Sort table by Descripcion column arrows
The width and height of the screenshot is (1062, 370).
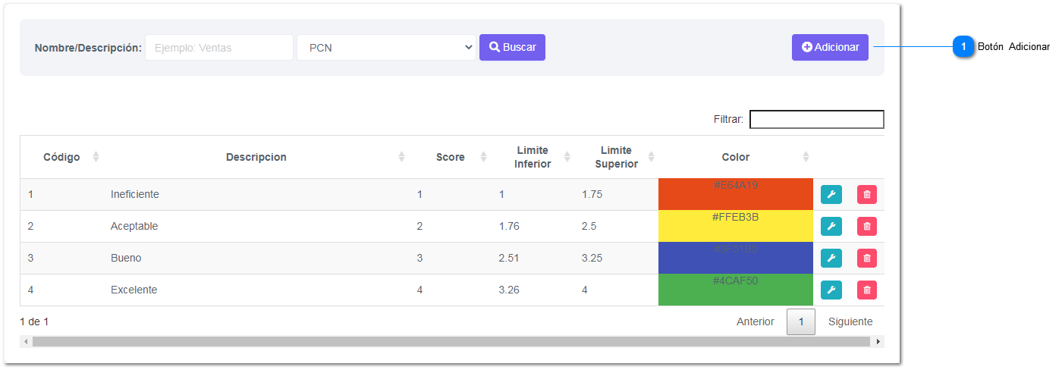(402, 157)
